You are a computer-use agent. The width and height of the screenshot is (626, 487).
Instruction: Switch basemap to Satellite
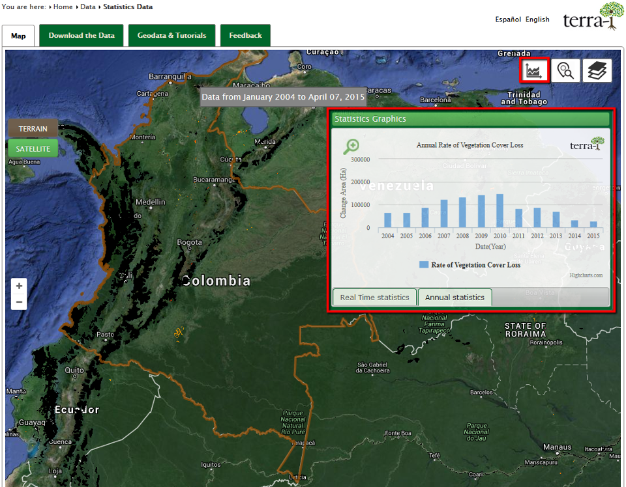tap(33, 148)
